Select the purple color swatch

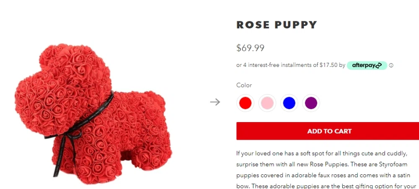click(x=311, y=103)
